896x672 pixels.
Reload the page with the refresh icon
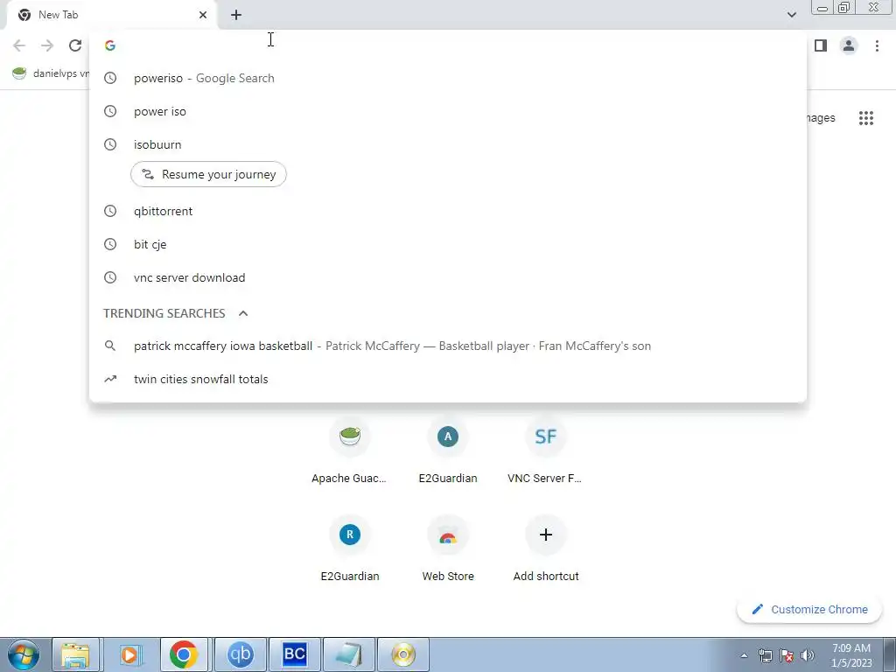[75, 45]
